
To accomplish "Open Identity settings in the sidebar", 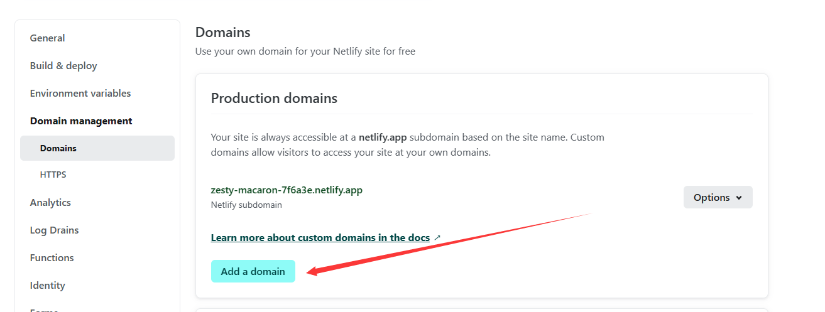I will 48,286.
